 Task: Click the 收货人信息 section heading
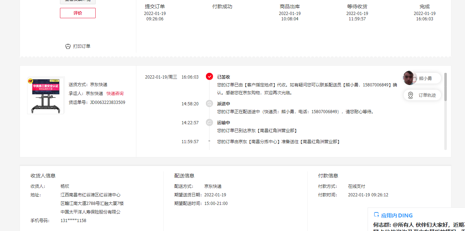[x=43, y=176]
